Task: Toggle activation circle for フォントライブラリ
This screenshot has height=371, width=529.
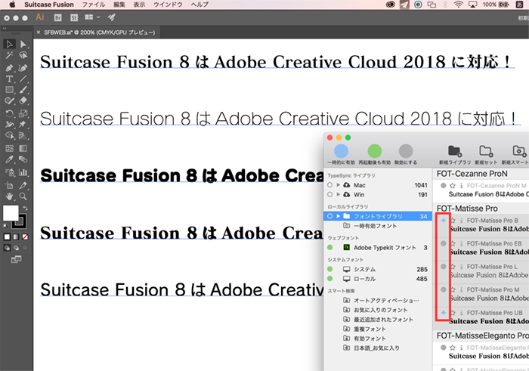Action: pos(330,216)
